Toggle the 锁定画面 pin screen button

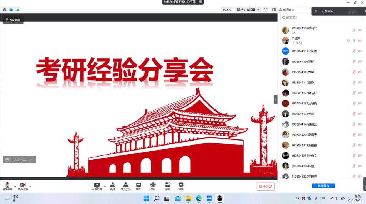coord(13,20)
